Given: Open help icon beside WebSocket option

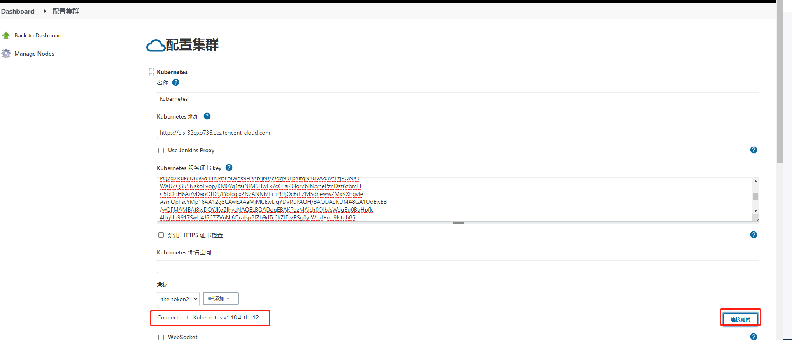Looking at the screenshot, I should (753, 337).
